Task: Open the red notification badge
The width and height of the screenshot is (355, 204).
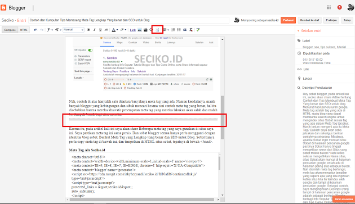Action: click(x=339, y=7)
